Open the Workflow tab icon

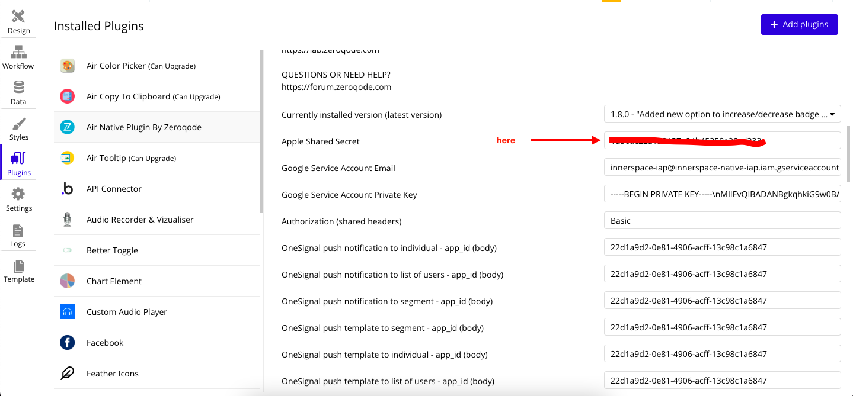tap(18, 52)
